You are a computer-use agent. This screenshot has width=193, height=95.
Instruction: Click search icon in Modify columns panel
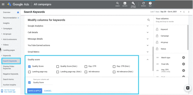pyautogui.click(x=149, y=20)
